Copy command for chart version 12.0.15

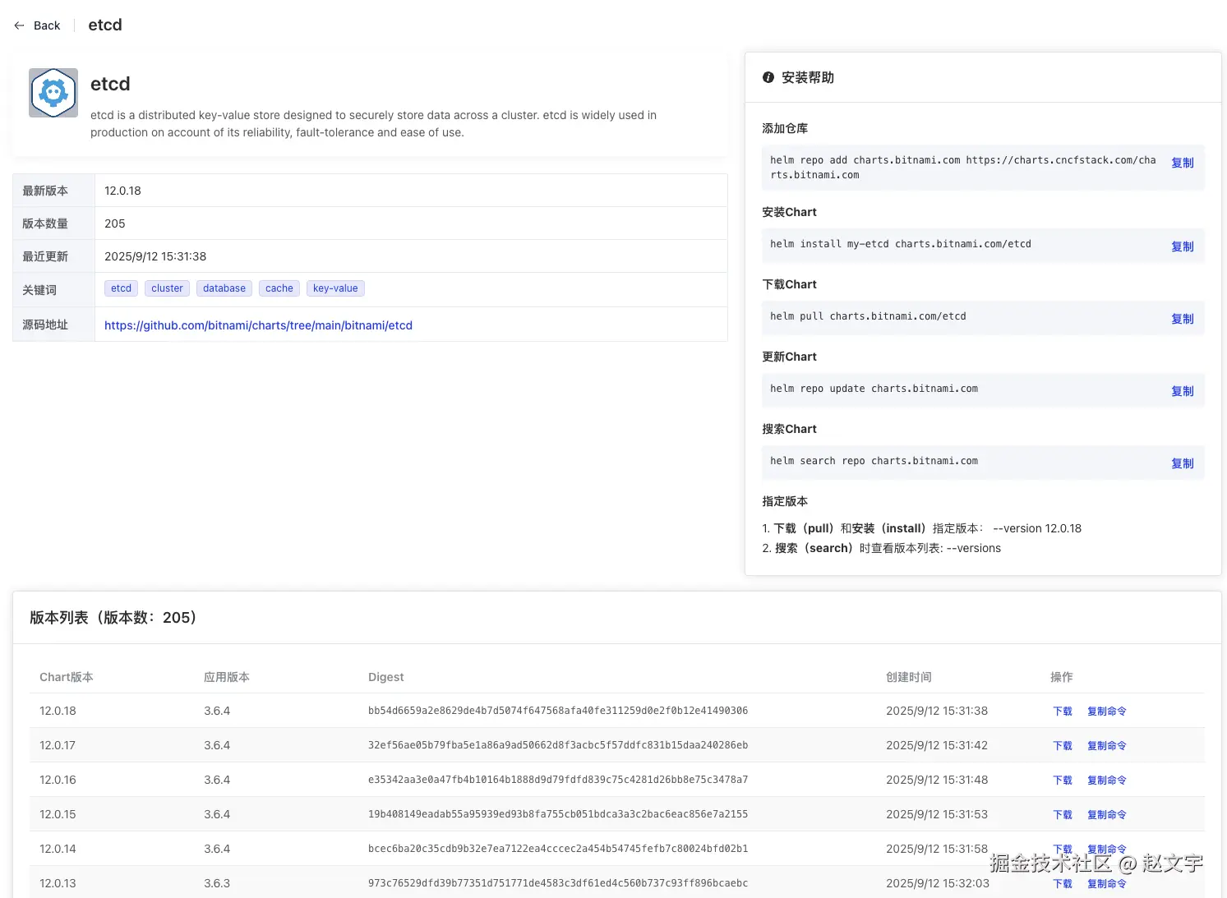pos(1106,815)
